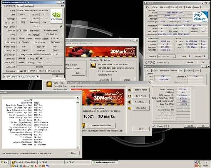Click the 3DMark icon in quick launch
Viewport: 211px width, 168px height.
[13, 166]
